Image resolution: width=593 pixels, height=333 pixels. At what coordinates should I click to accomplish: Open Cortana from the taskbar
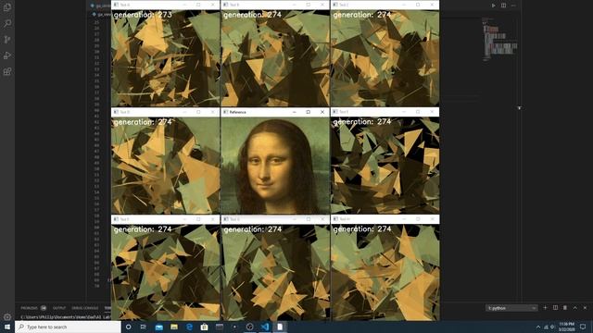pyautogui.click(x=128, y=327)
